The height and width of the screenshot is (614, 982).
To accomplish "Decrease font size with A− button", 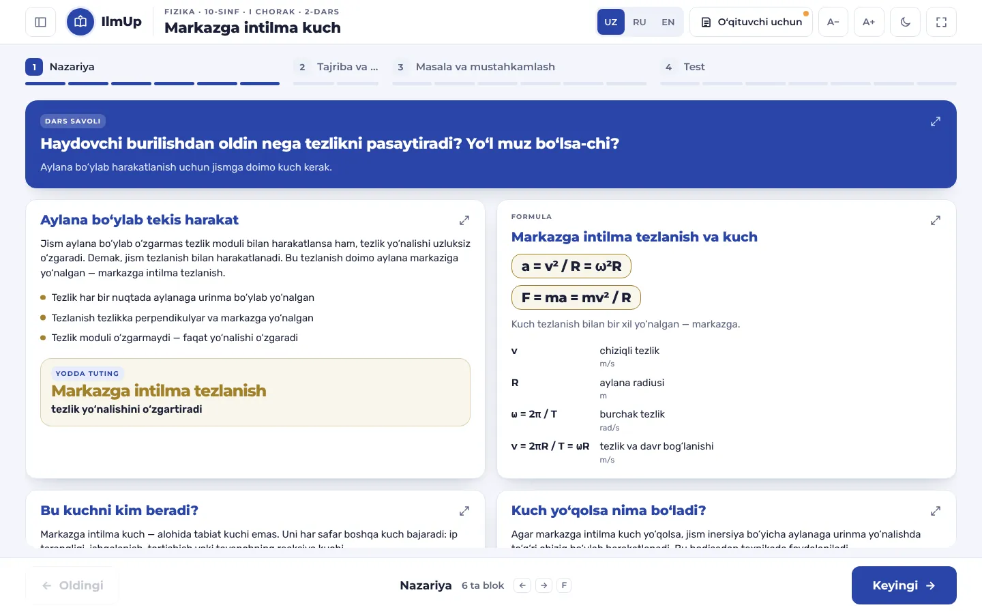I will tap(833, 22).
